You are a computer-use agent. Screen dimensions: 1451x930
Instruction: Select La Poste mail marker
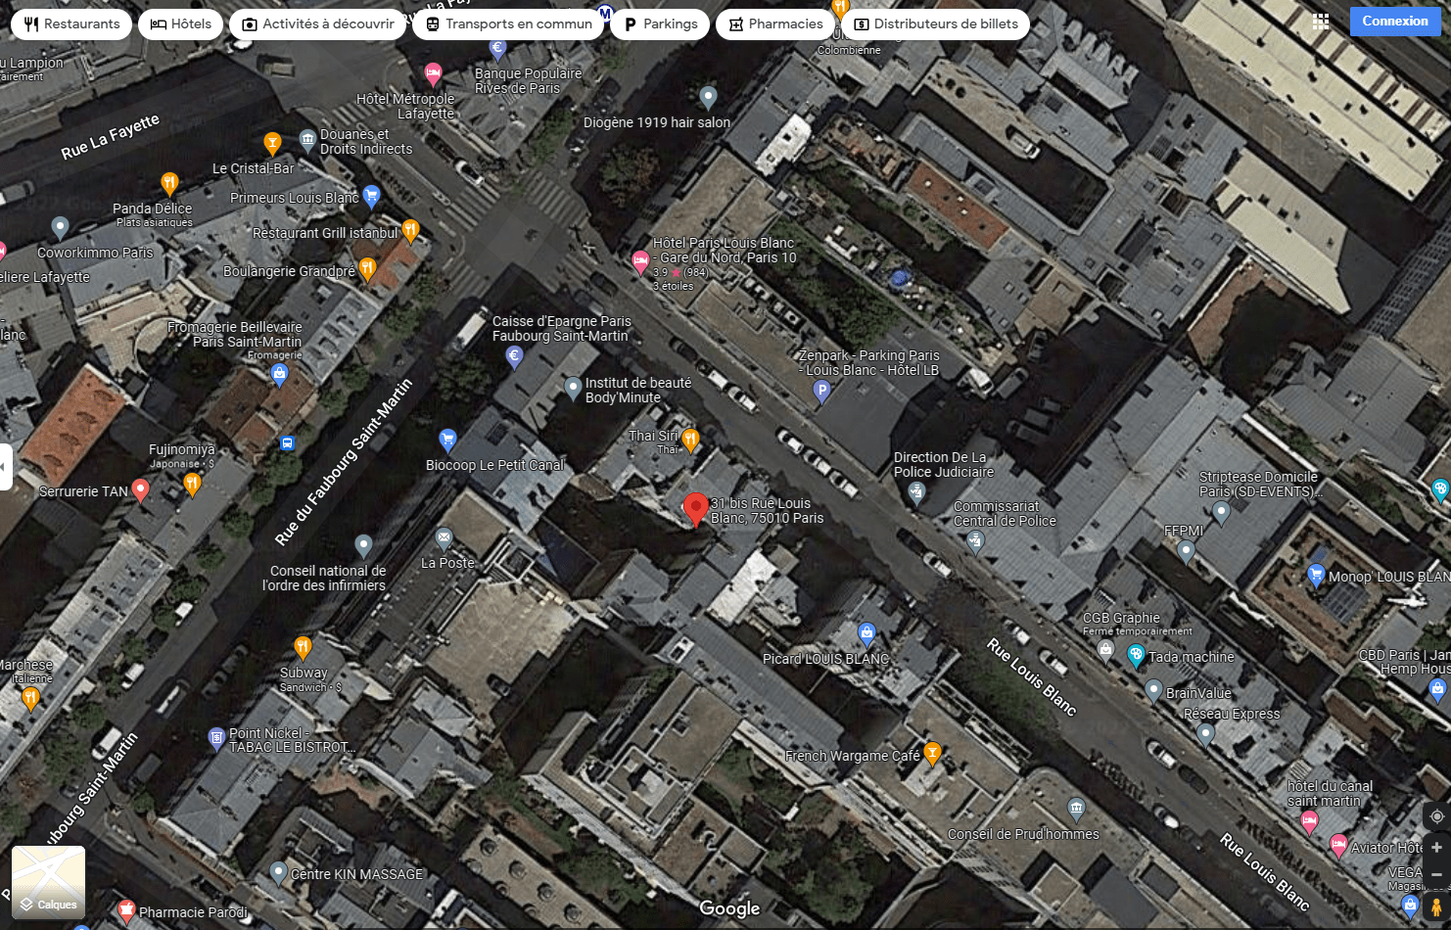click(444, 537)
